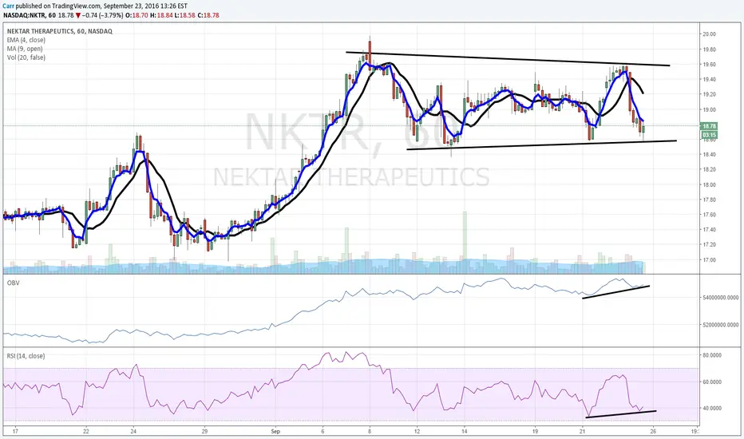Click the '54000000.0000' OBV axis label
744x439 pixels.
click(x=721, y=298)
